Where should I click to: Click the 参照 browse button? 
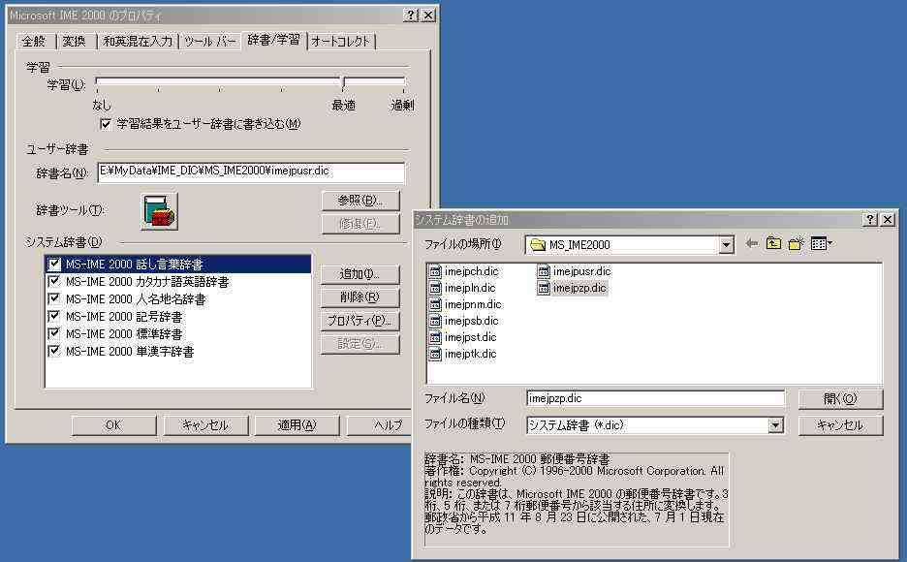pyautogui.click(x=360, y=201)
